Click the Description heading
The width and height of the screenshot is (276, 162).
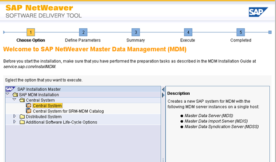[x=179, y=93]
